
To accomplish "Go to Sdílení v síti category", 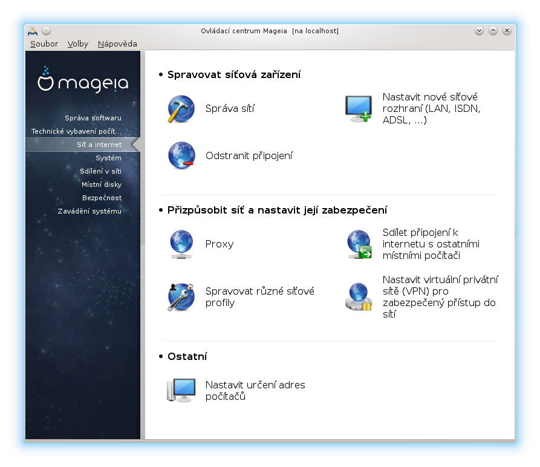I will click(100, 171).
